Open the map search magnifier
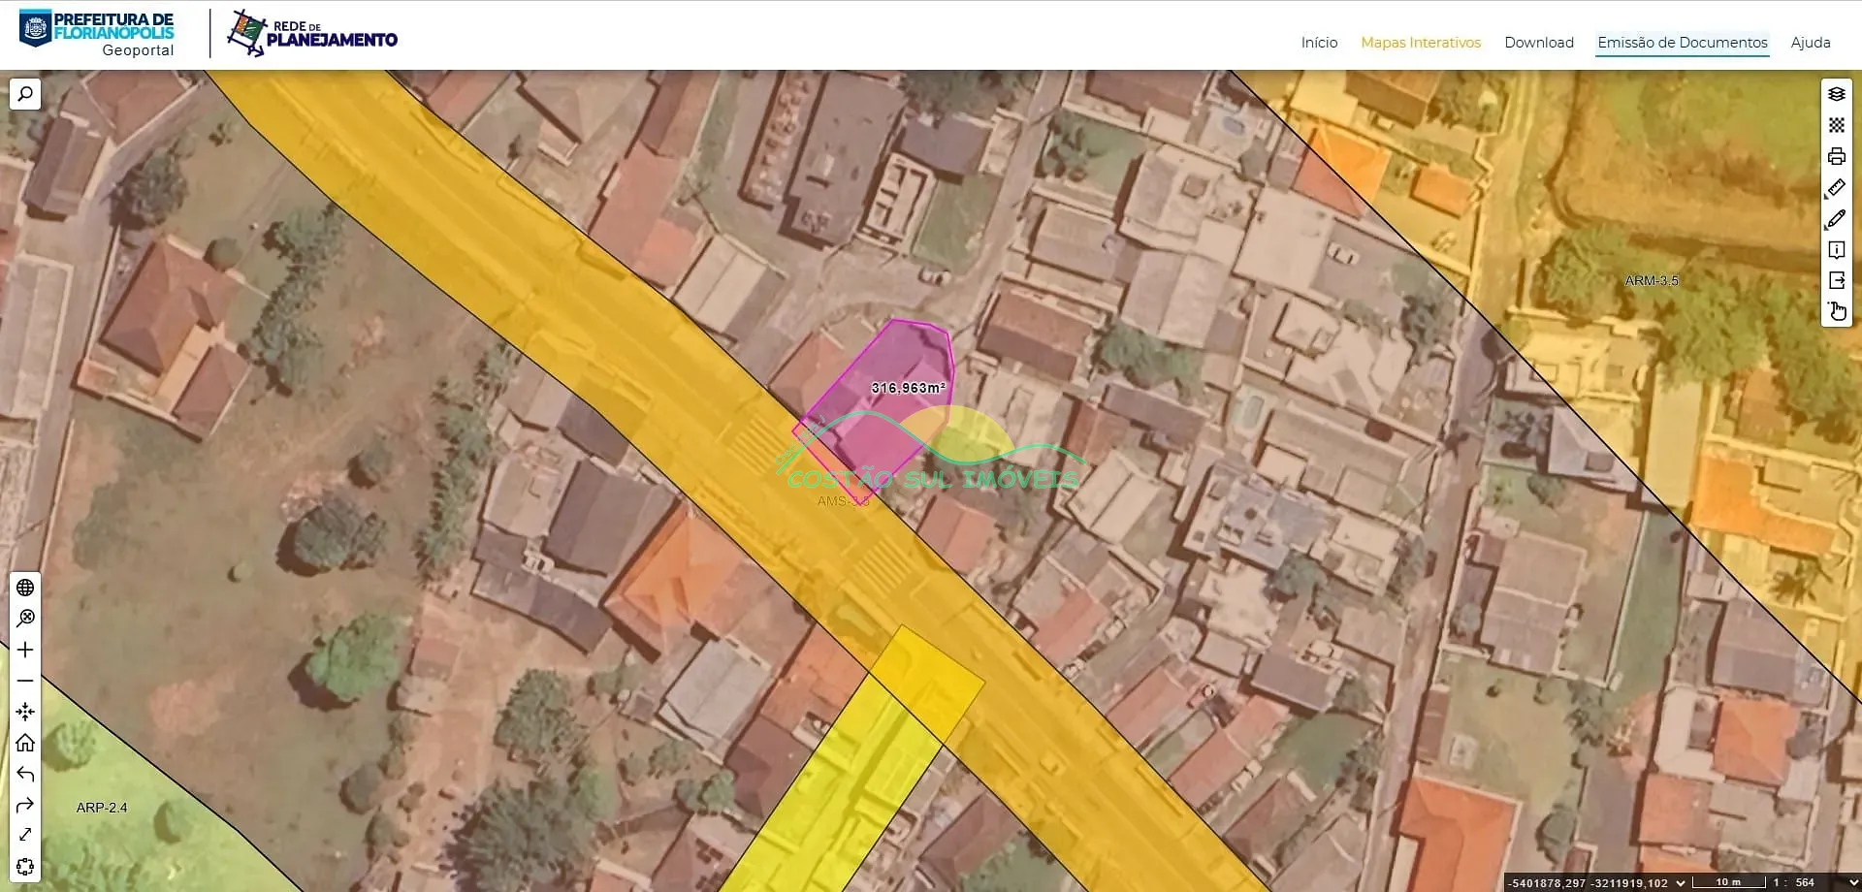 coord(25,94)
